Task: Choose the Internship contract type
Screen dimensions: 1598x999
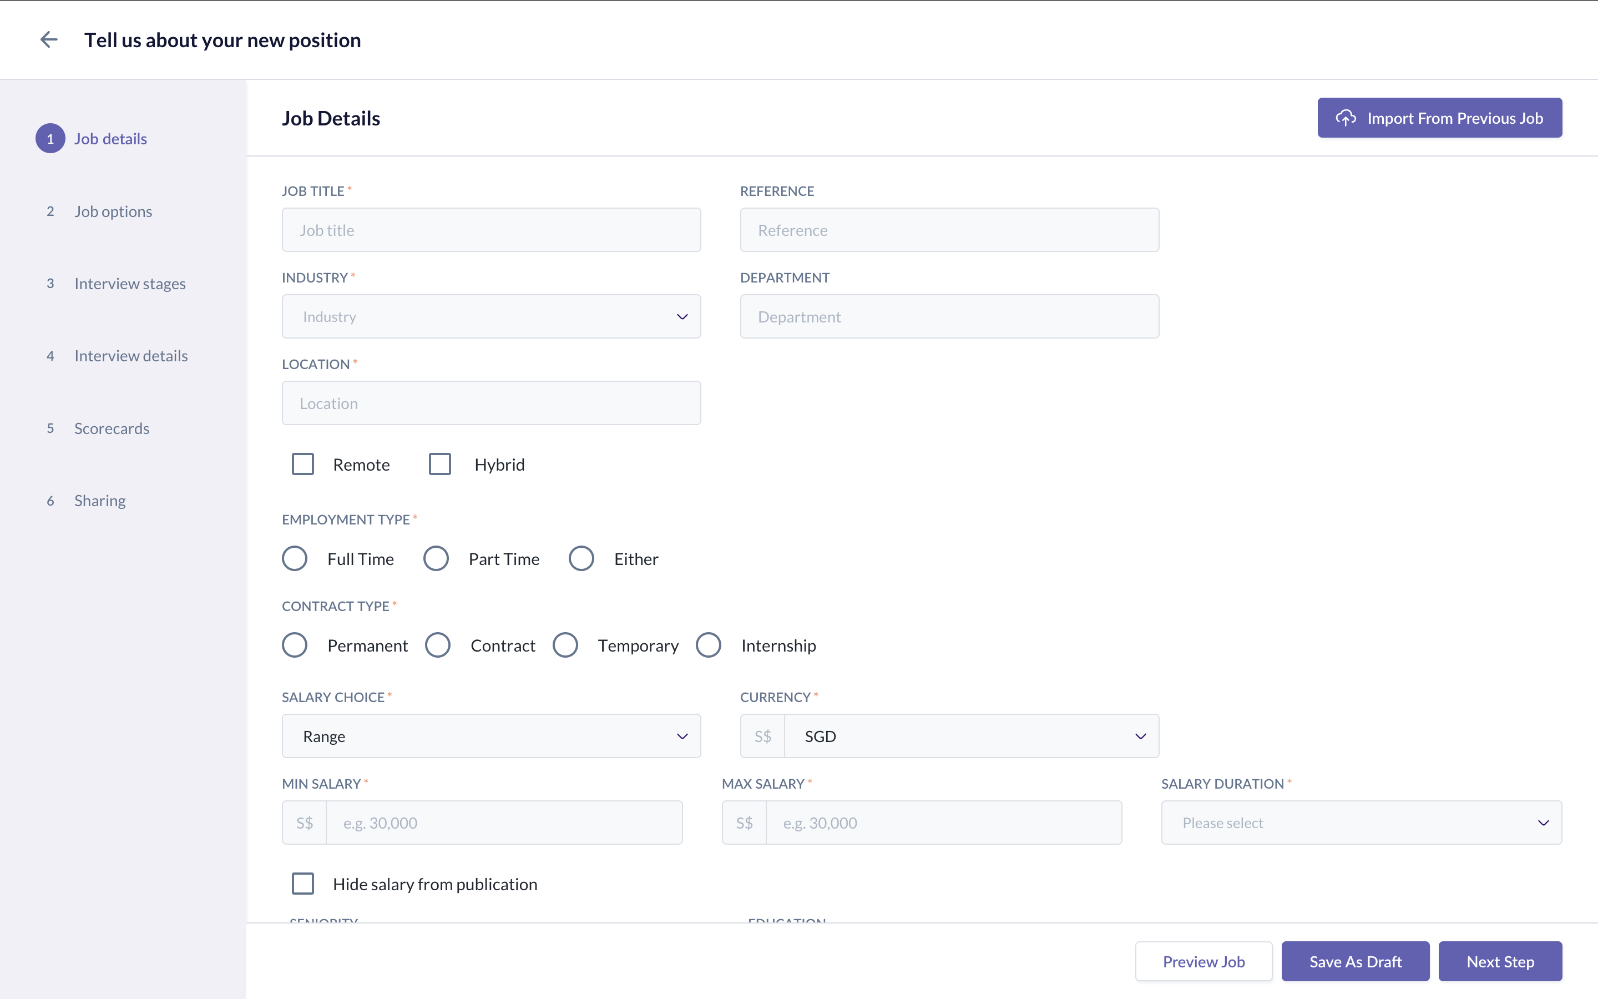Action: point(709,645)
